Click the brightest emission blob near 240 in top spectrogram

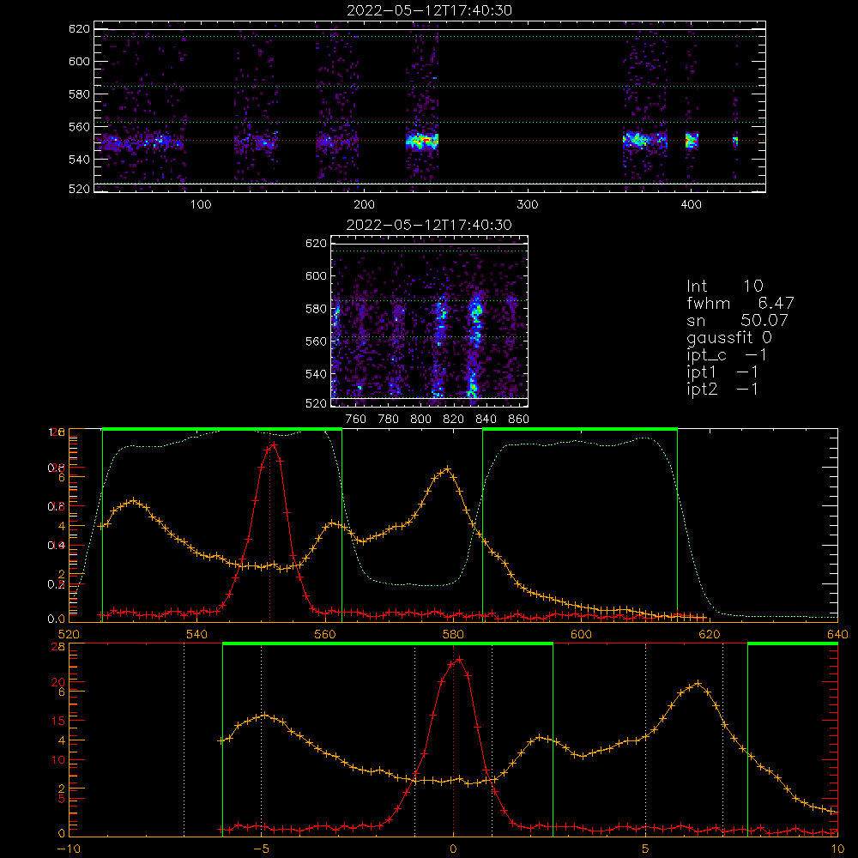coord(422,142)
